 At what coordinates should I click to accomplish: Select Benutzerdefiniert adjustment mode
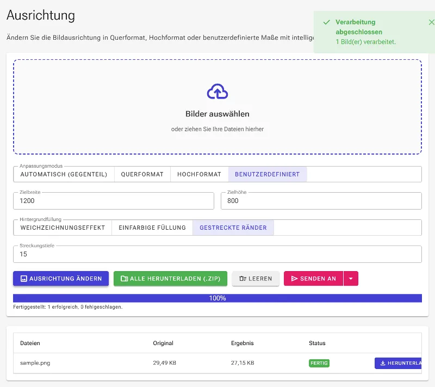(x=268, y=174)
